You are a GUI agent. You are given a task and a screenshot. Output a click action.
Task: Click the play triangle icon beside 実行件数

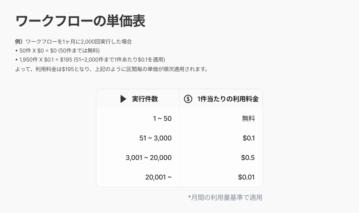pos(123,99)
